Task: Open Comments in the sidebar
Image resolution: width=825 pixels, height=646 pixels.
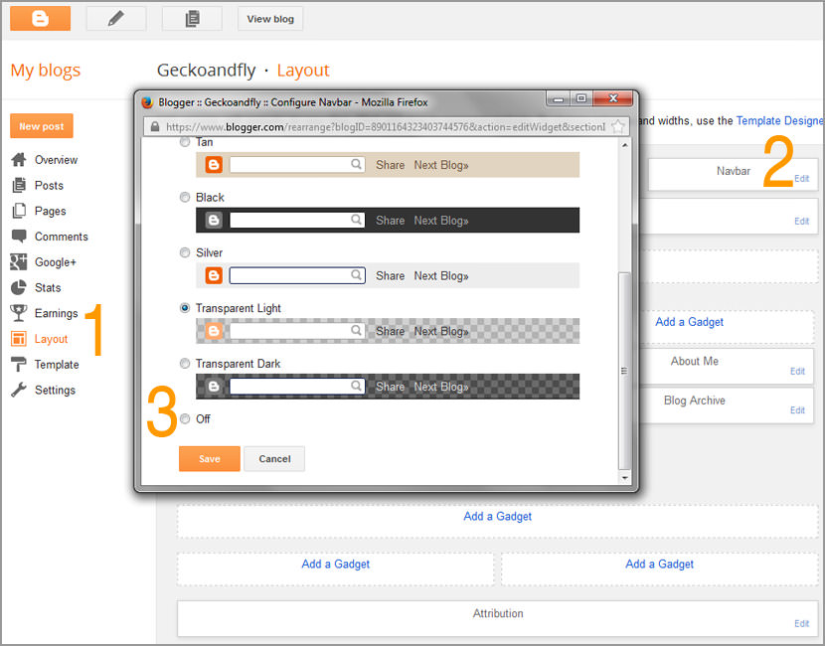Action: [x=61, y=237]
